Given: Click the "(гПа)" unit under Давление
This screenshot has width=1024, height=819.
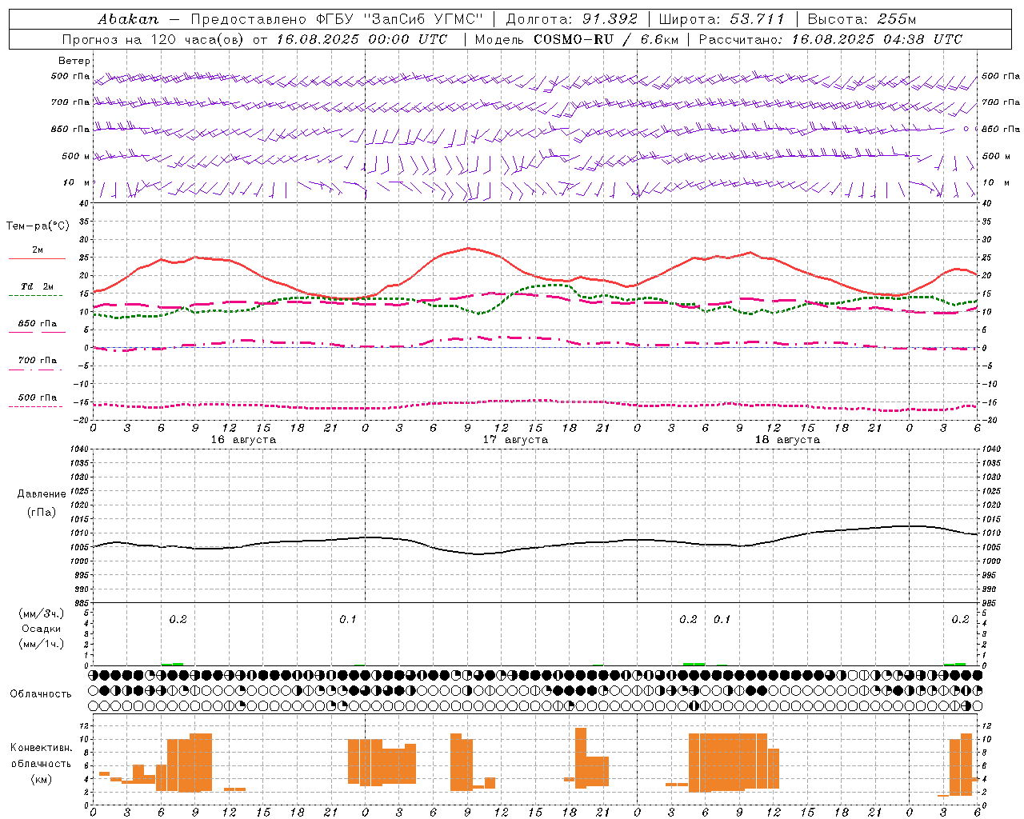Looking at the screenshot, I should coord(42,513).
